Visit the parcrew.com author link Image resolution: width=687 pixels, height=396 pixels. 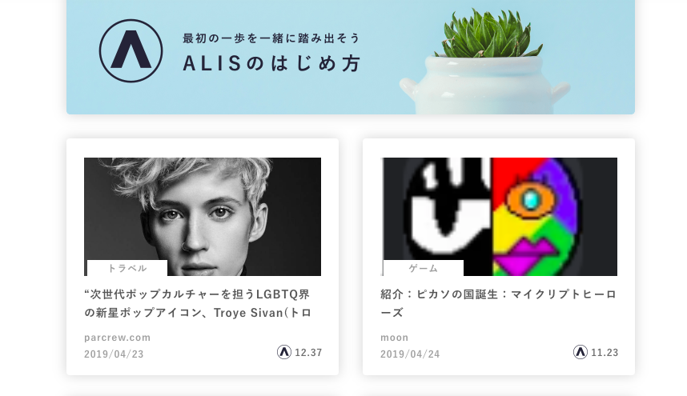(x=118, y=338)
